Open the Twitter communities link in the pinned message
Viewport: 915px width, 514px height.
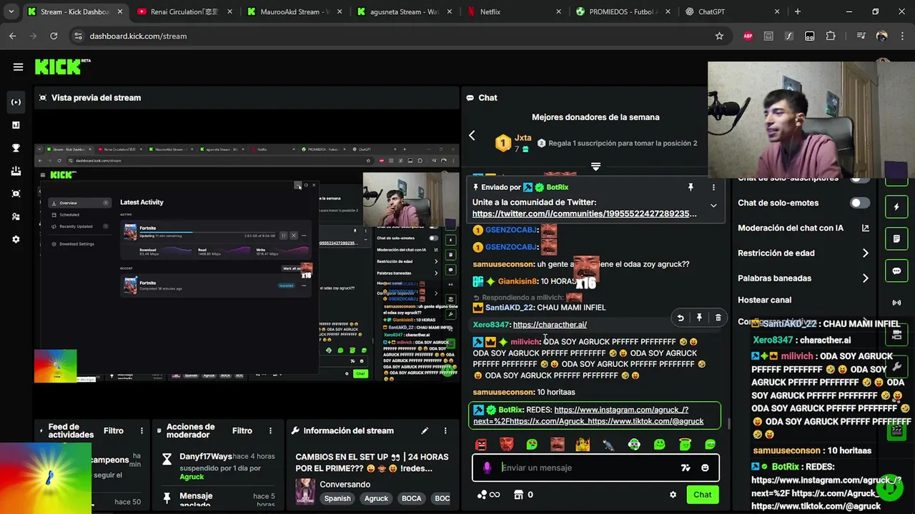point(584,213)
